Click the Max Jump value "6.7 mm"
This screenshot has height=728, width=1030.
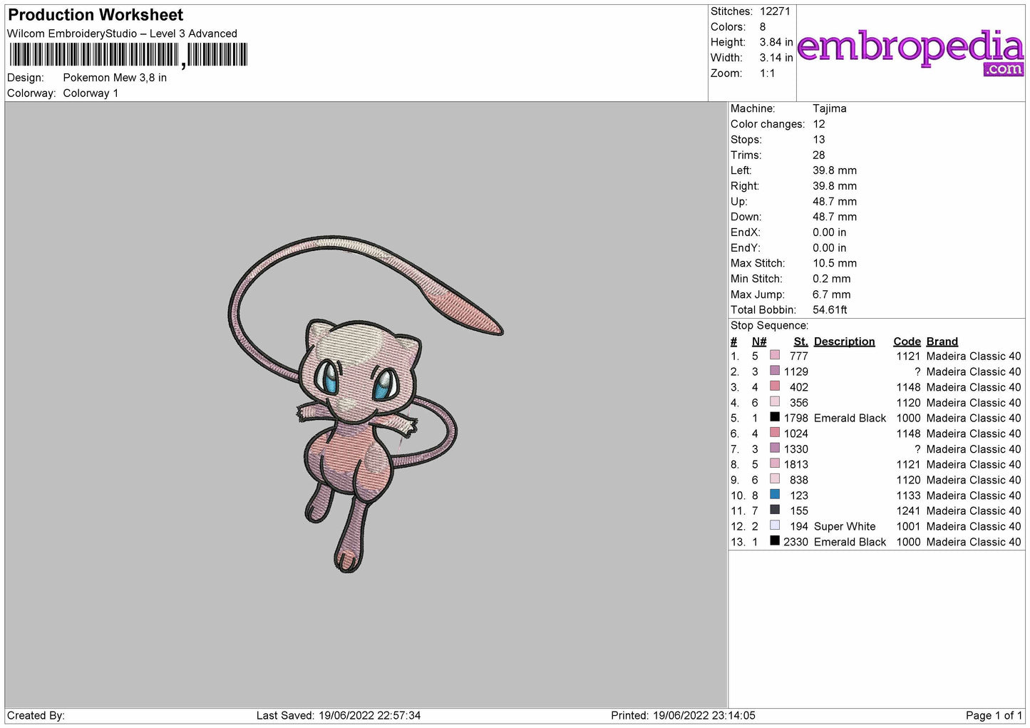832,294
